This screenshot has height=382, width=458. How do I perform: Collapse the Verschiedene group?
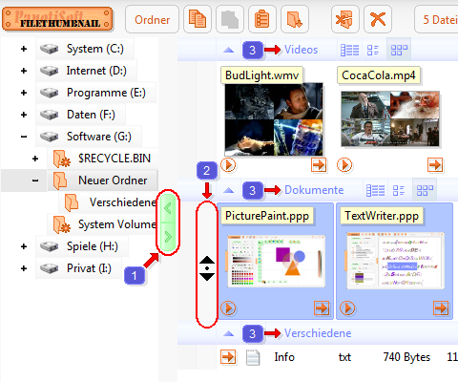pos(228,333)
